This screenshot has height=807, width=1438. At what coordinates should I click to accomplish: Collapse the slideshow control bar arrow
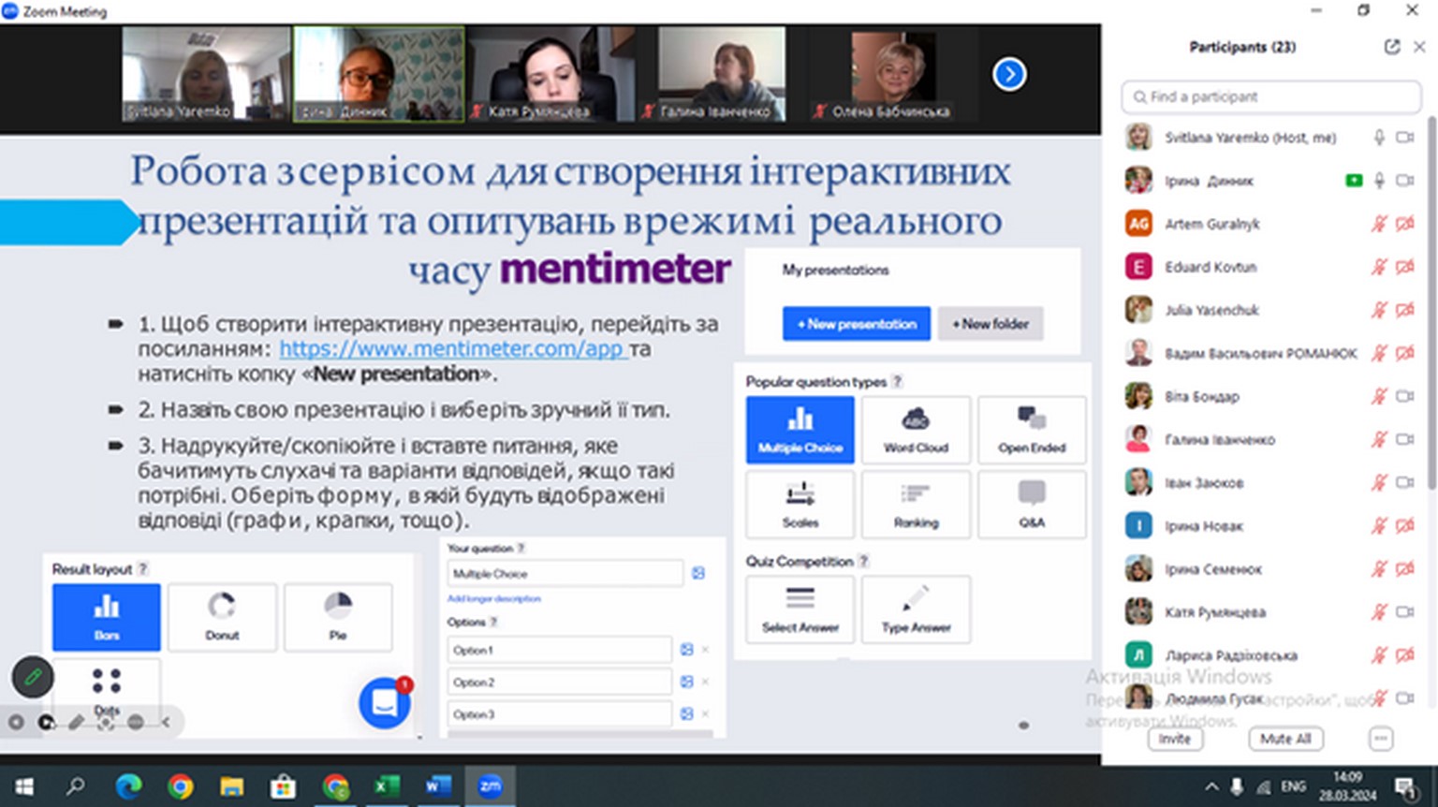pyautogui.click(x=166, y=722)
